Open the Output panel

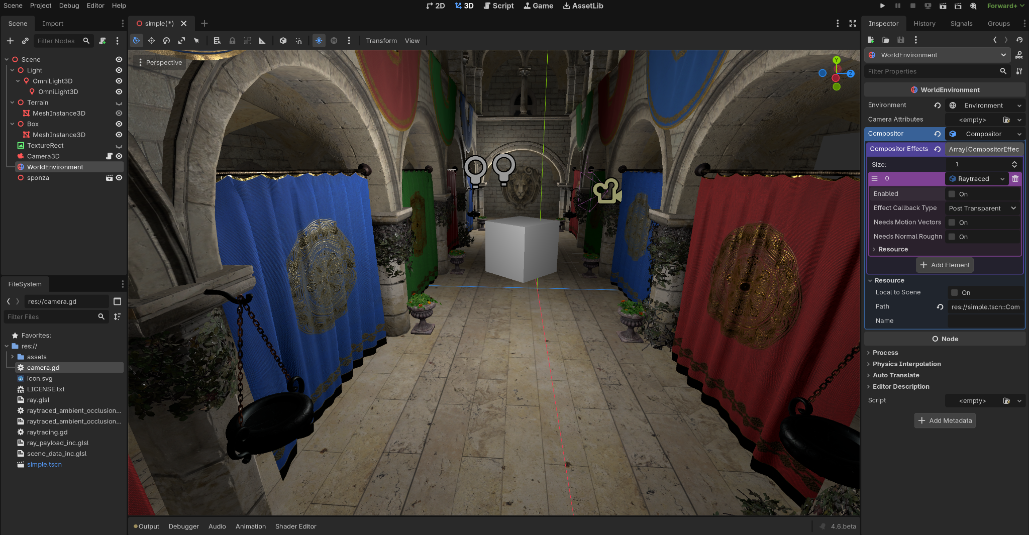pos(146,526)
